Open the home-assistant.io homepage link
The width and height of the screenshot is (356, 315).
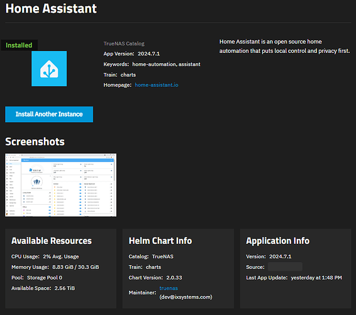point(157,85)
